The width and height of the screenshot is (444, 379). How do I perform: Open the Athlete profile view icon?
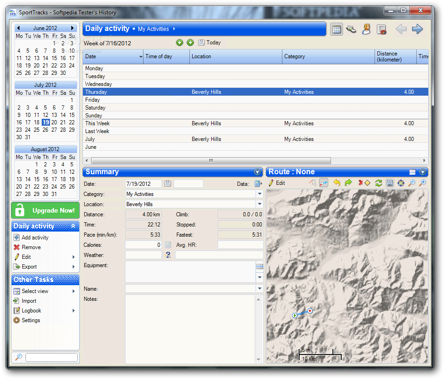coord(366,29)
